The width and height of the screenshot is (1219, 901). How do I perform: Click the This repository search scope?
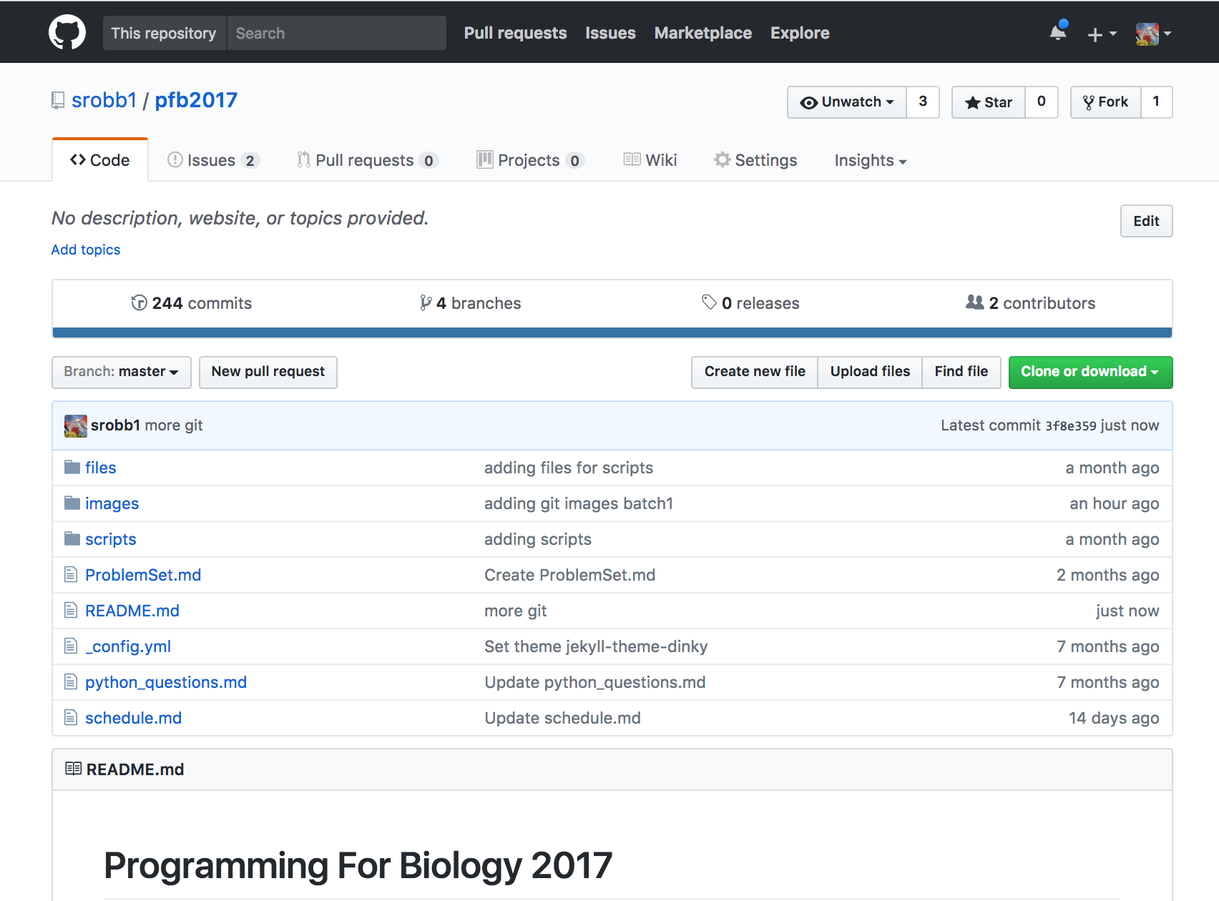click(x=164, y=33)
